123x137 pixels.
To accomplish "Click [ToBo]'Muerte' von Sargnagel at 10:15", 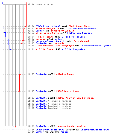I will (x=55, y=45).
